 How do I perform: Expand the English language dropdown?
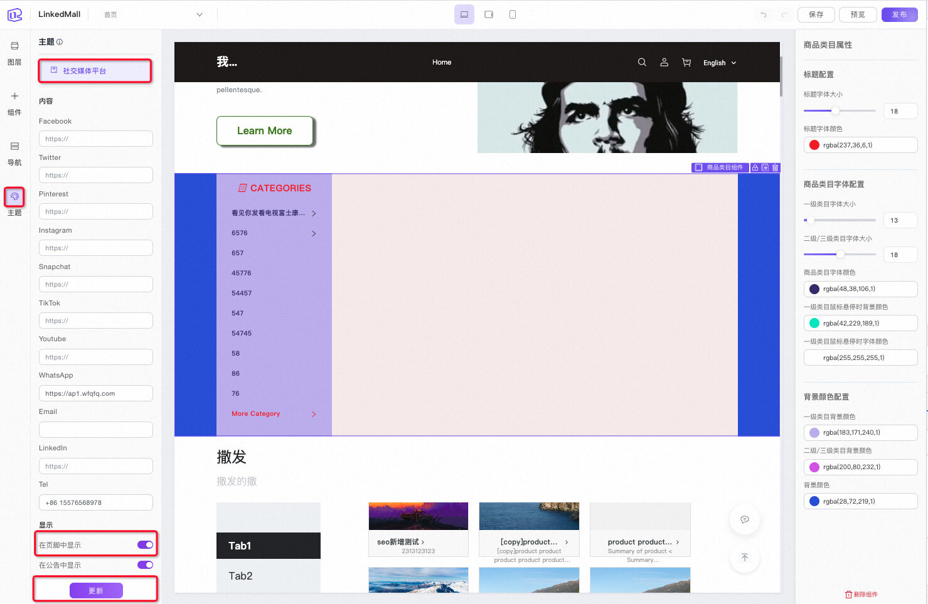720,63
